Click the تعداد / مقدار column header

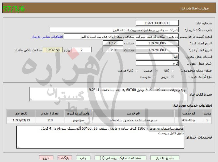(x=50, y=113)
